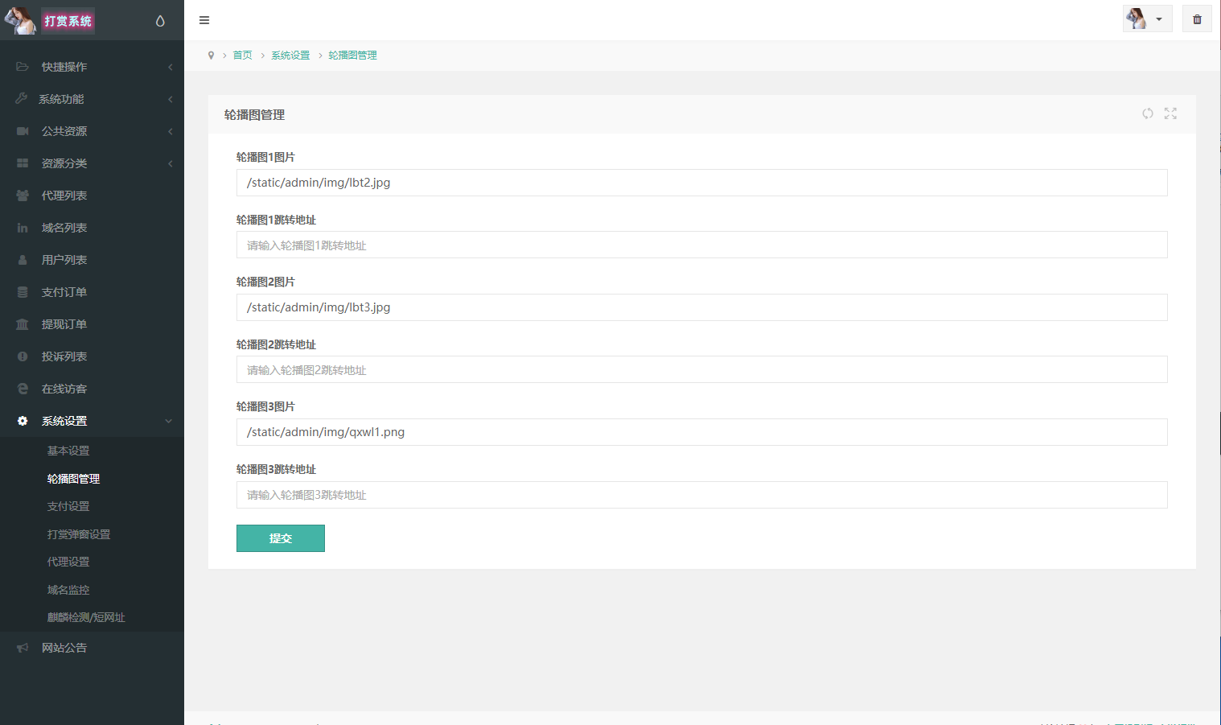Click the 轮播图1跳转地址 input field
Image resolution: width=1221 pixels, height=725 pixels.
click(701, 245)
